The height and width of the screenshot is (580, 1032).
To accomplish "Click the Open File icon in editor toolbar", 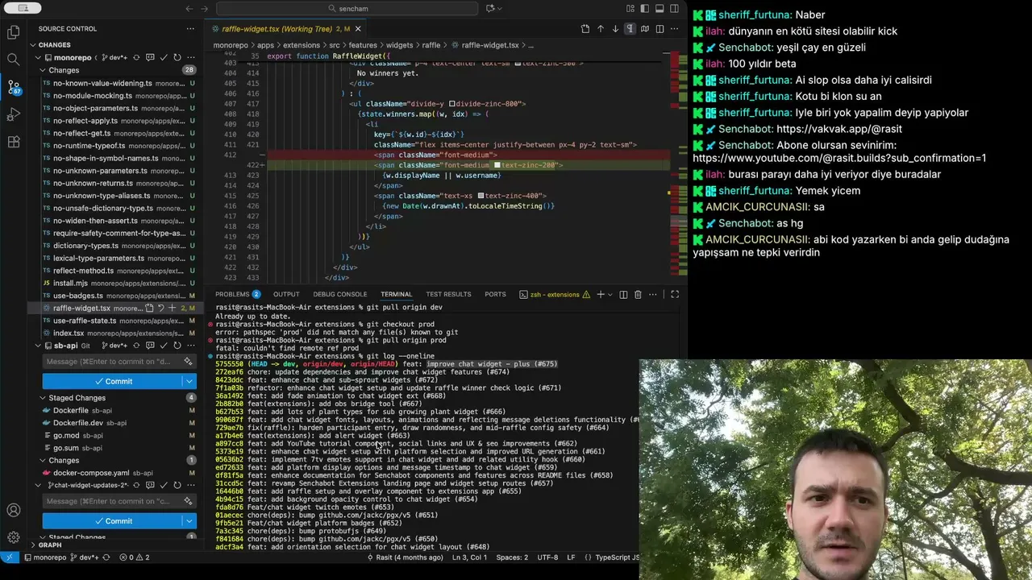I will click(585, 29).
